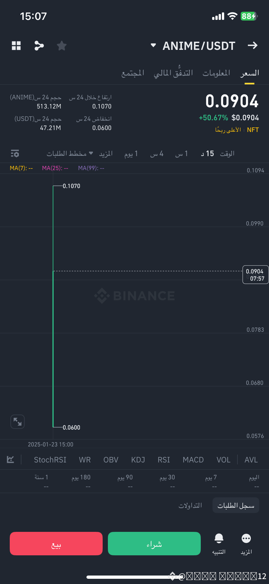Share the ANIME/USDT chart
Screen dimensions: 269x584
(39, 46)
